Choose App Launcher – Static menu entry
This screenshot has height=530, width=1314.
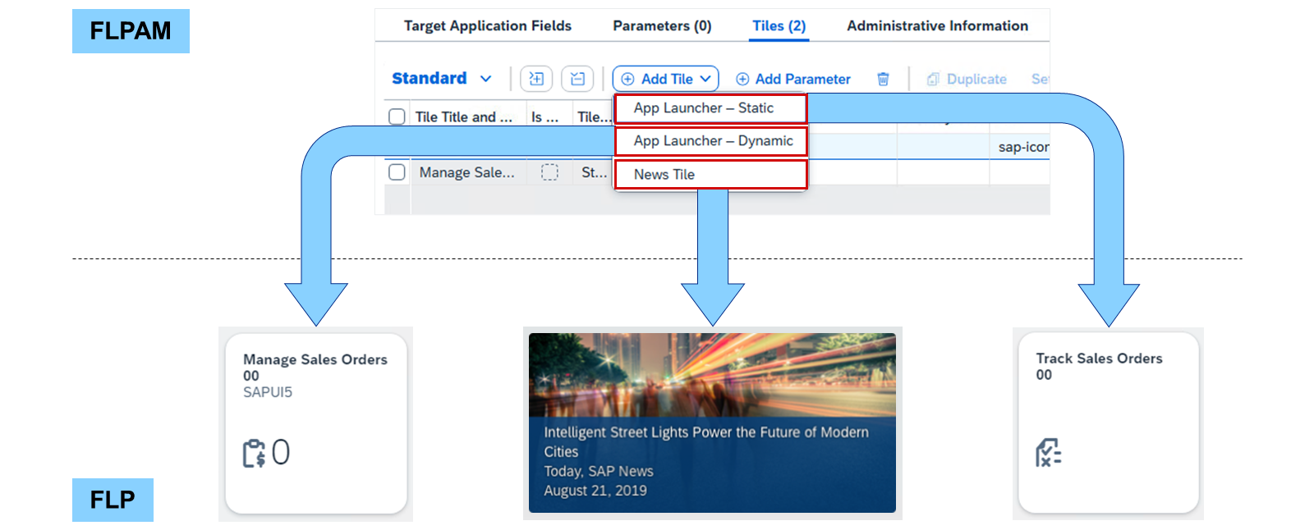point(711,108)
